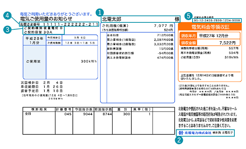This screenshot has height=149, width=246.
Task: Click the heading 電気ご使用量のお知らせ
Action: tap(46, 19)
